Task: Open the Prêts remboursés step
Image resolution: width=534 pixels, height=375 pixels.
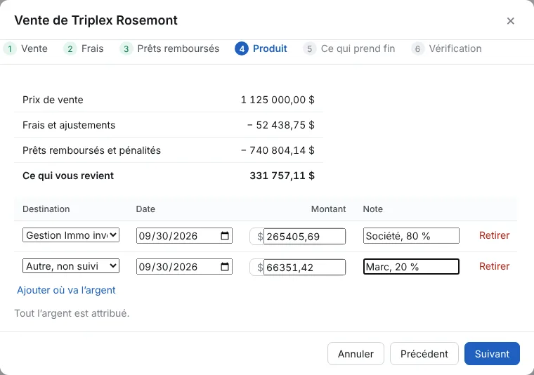Action: click(169, 48)
